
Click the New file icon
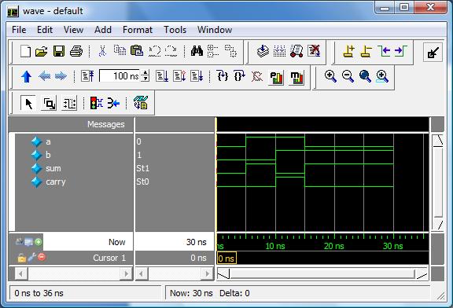pos(25,52)
